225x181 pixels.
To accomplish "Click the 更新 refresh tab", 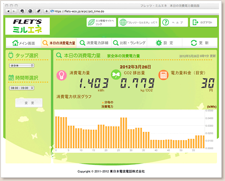I will coord(200,43).
